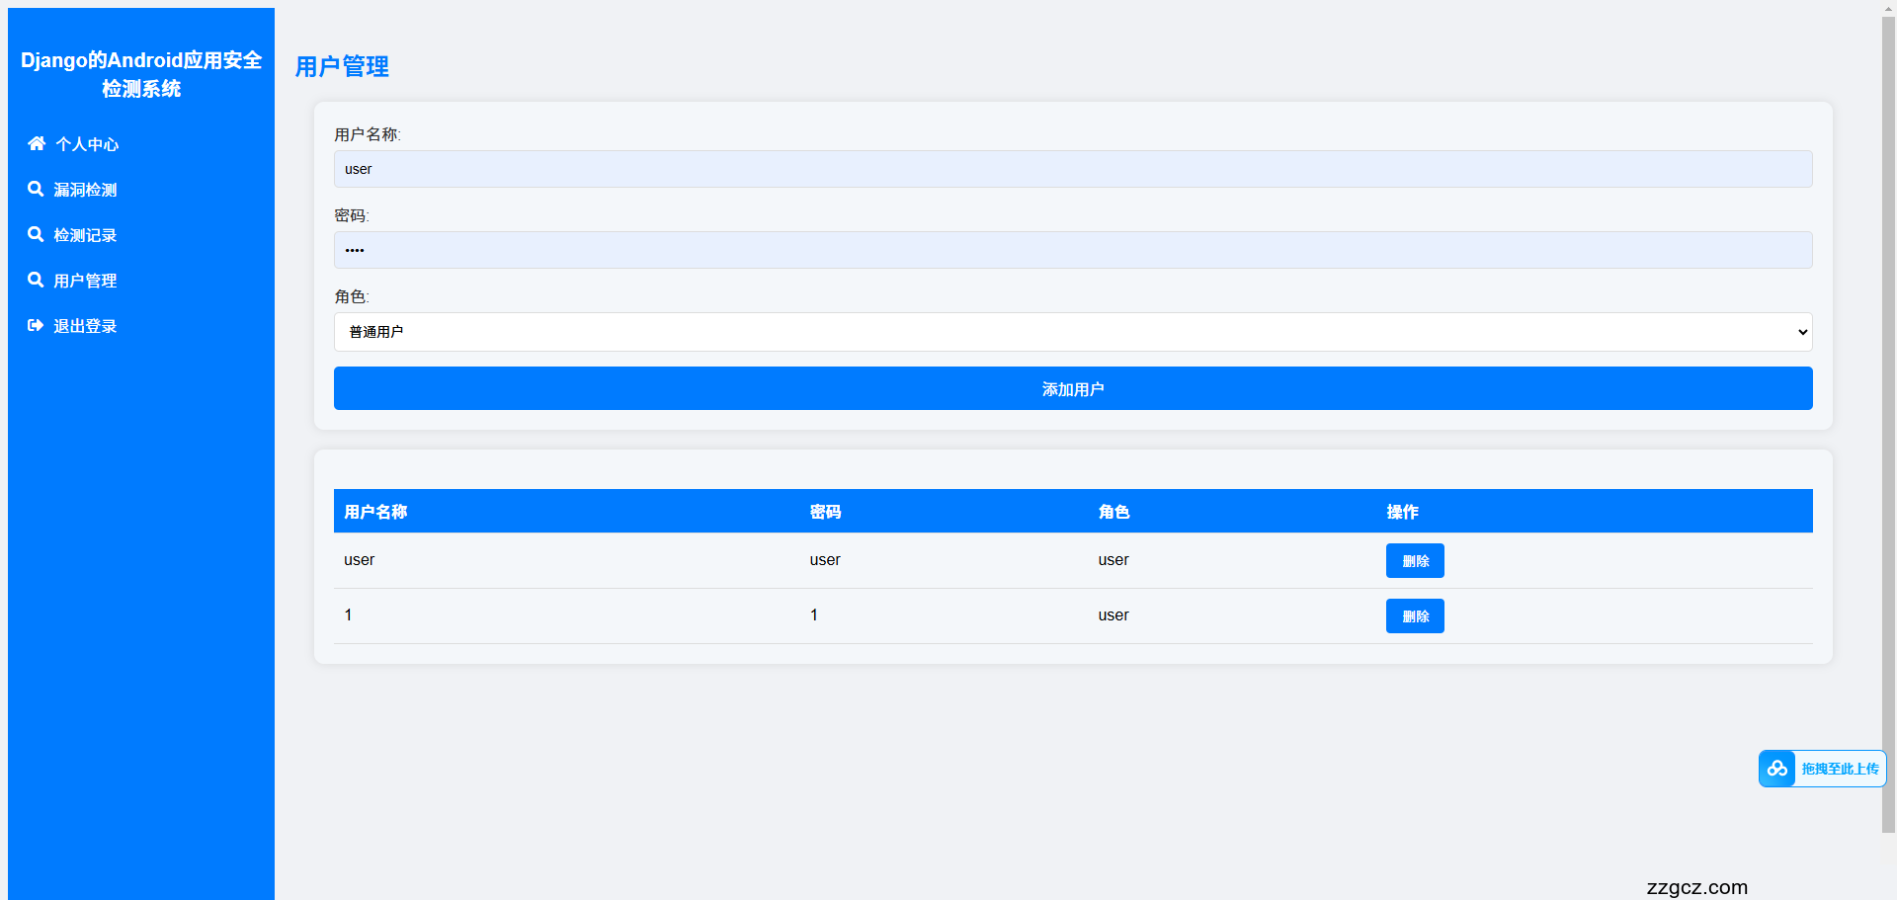Image resolution: width=1897 pixels, height=900 pixels.
Task: Select 用户管理 in the sidebar
Action: pyautogui.click(x=85, y=281)
